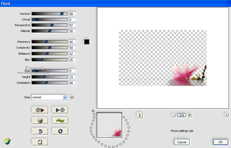Click the Offset slider track

[49, 20]
